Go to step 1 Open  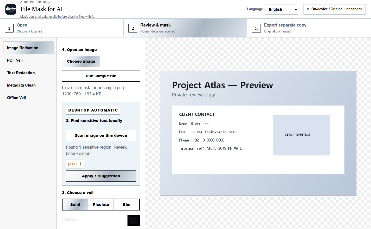[x=62, y=28]
